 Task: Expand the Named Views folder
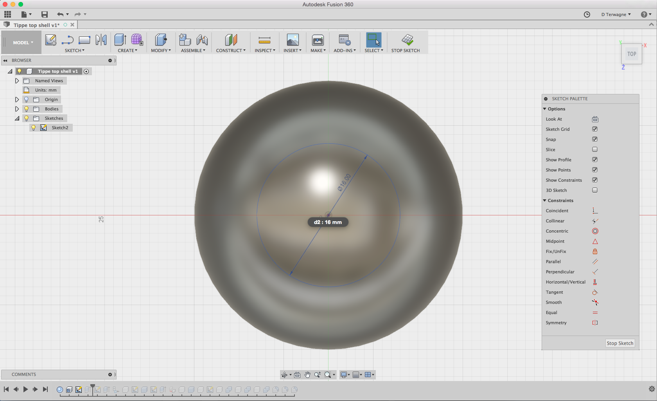[x=17, y=81]
